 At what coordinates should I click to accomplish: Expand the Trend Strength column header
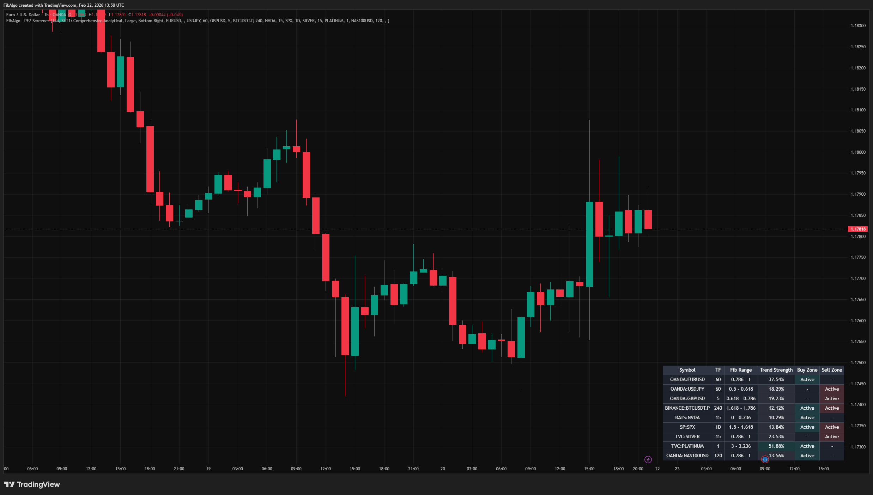(x=776, y=370)
